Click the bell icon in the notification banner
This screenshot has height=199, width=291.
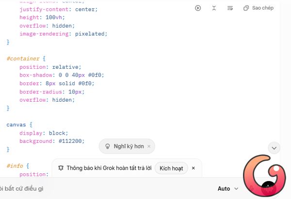[x=61, y=168]
